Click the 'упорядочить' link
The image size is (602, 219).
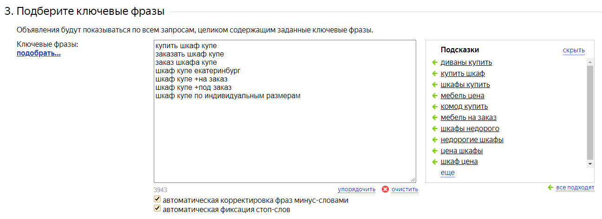pos(356,189)
